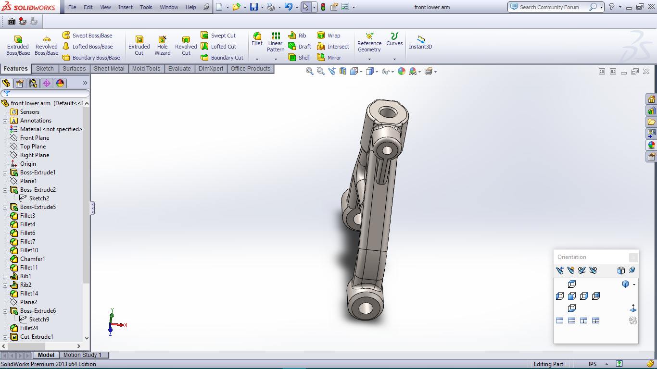This screenshot has height=369, width=657.
Task: Click the Linear Pattern tool
Action: pyautogui.click(x=276, y=42)
